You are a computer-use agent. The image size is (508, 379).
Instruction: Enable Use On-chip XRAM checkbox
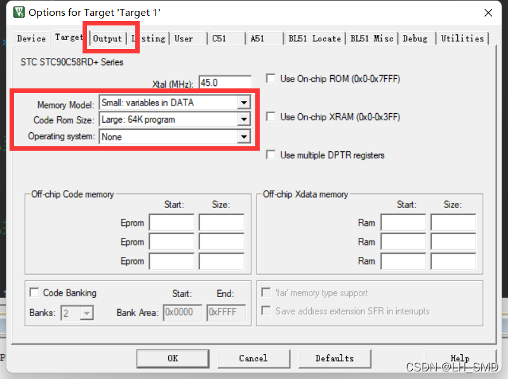[271, 116]
